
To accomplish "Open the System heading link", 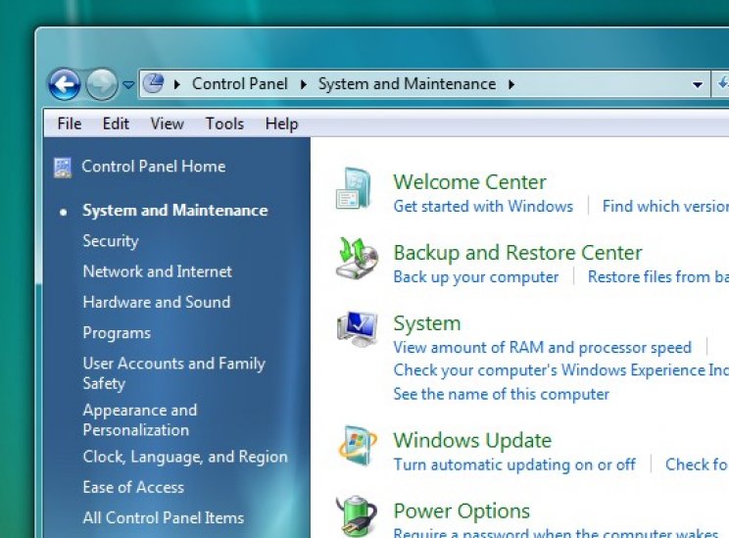I will point(427,323).
